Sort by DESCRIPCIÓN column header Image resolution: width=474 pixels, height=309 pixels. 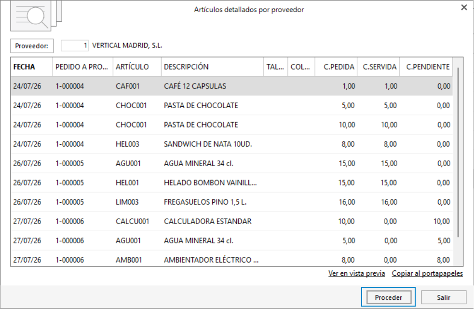[x=212, y=67]
